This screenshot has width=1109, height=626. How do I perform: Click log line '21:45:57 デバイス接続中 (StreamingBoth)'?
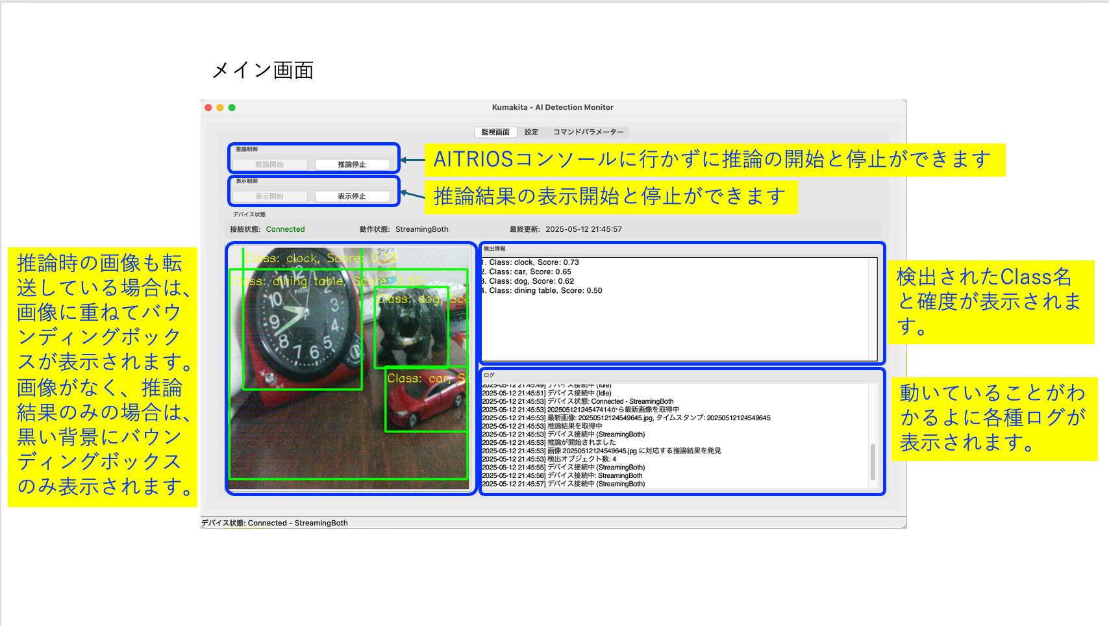(564, 484)
